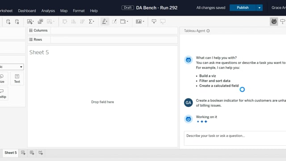Click the Working on it message
The image size is (286, 161).
(206, 117)
